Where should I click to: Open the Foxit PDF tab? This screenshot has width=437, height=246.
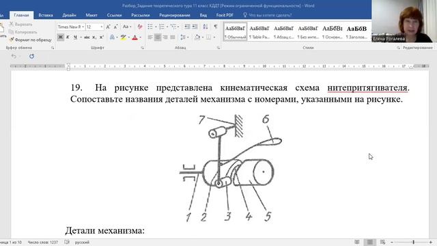pyautogui.click(x=225, y=15)
